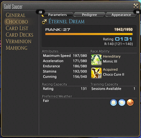Image resolution: width=141 pixels, height=138 pixels.
Task: Click the orange sun weather icon
Action: coord(130,102)
